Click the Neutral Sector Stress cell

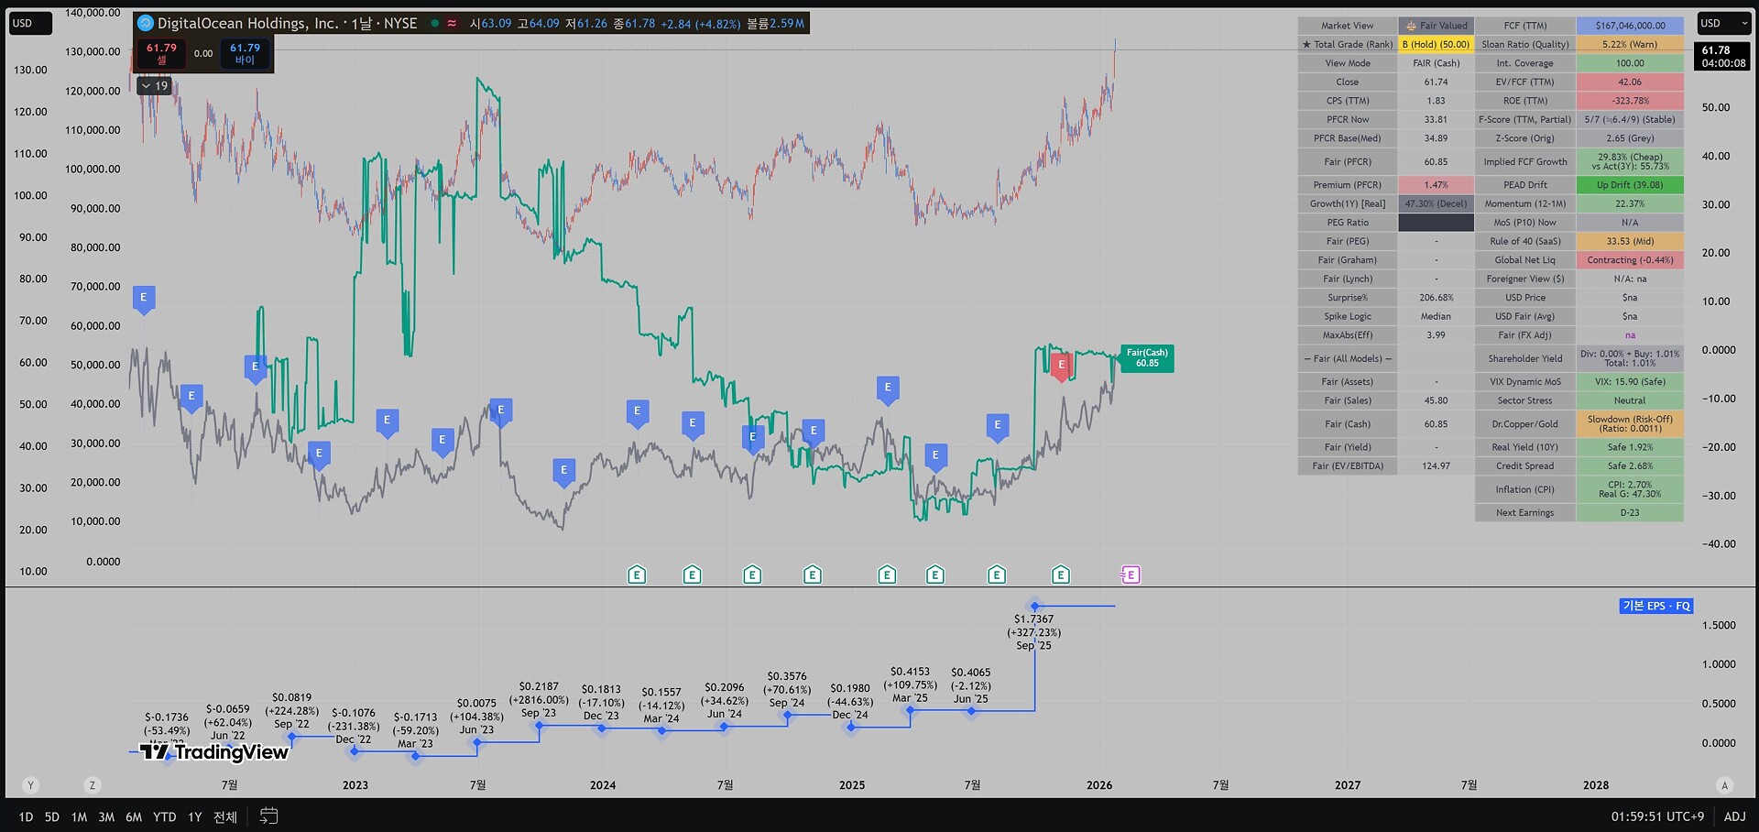pyautogui.click(x=1630, y=400)
